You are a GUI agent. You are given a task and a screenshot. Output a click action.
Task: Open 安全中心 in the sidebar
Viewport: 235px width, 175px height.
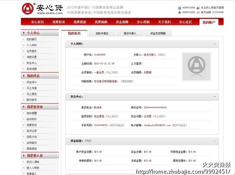(32, 63)
